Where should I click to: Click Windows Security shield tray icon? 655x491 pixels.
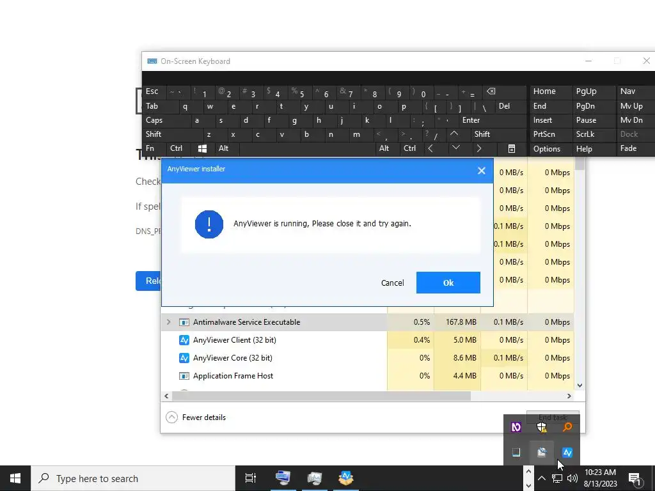click(541, 427)
